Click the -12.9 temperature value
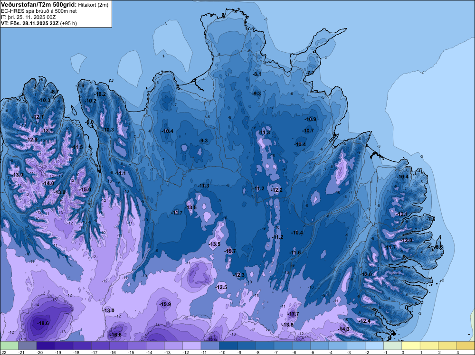This screenshot has height=355, width=475. pos(31,140)
